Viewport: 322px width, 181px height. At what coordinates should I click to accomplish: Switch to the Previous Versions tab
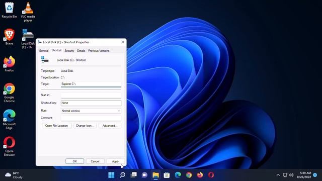point(99,51)
